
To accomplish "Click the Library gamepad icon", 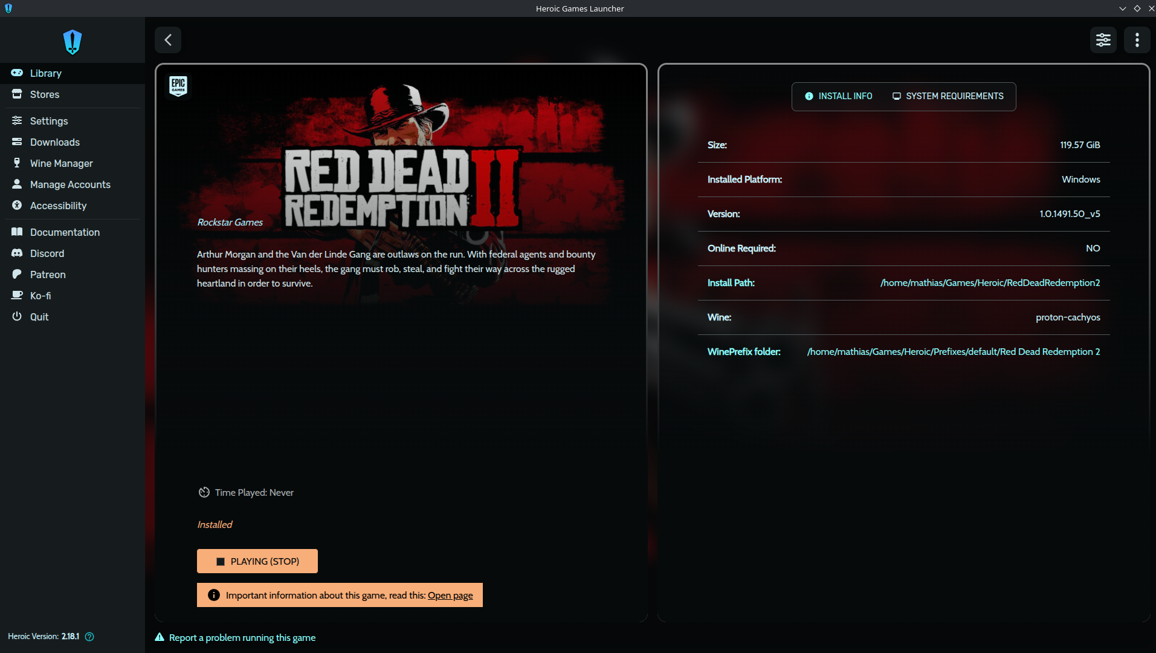I will click(x=17, y=73).
